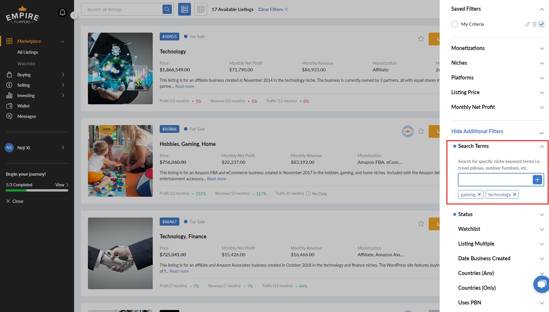Click the search magnifier button
549x312 pixels.
point(167,9)
